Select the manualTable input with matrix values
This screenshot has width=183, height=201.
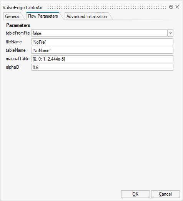[x=102, y=59]
